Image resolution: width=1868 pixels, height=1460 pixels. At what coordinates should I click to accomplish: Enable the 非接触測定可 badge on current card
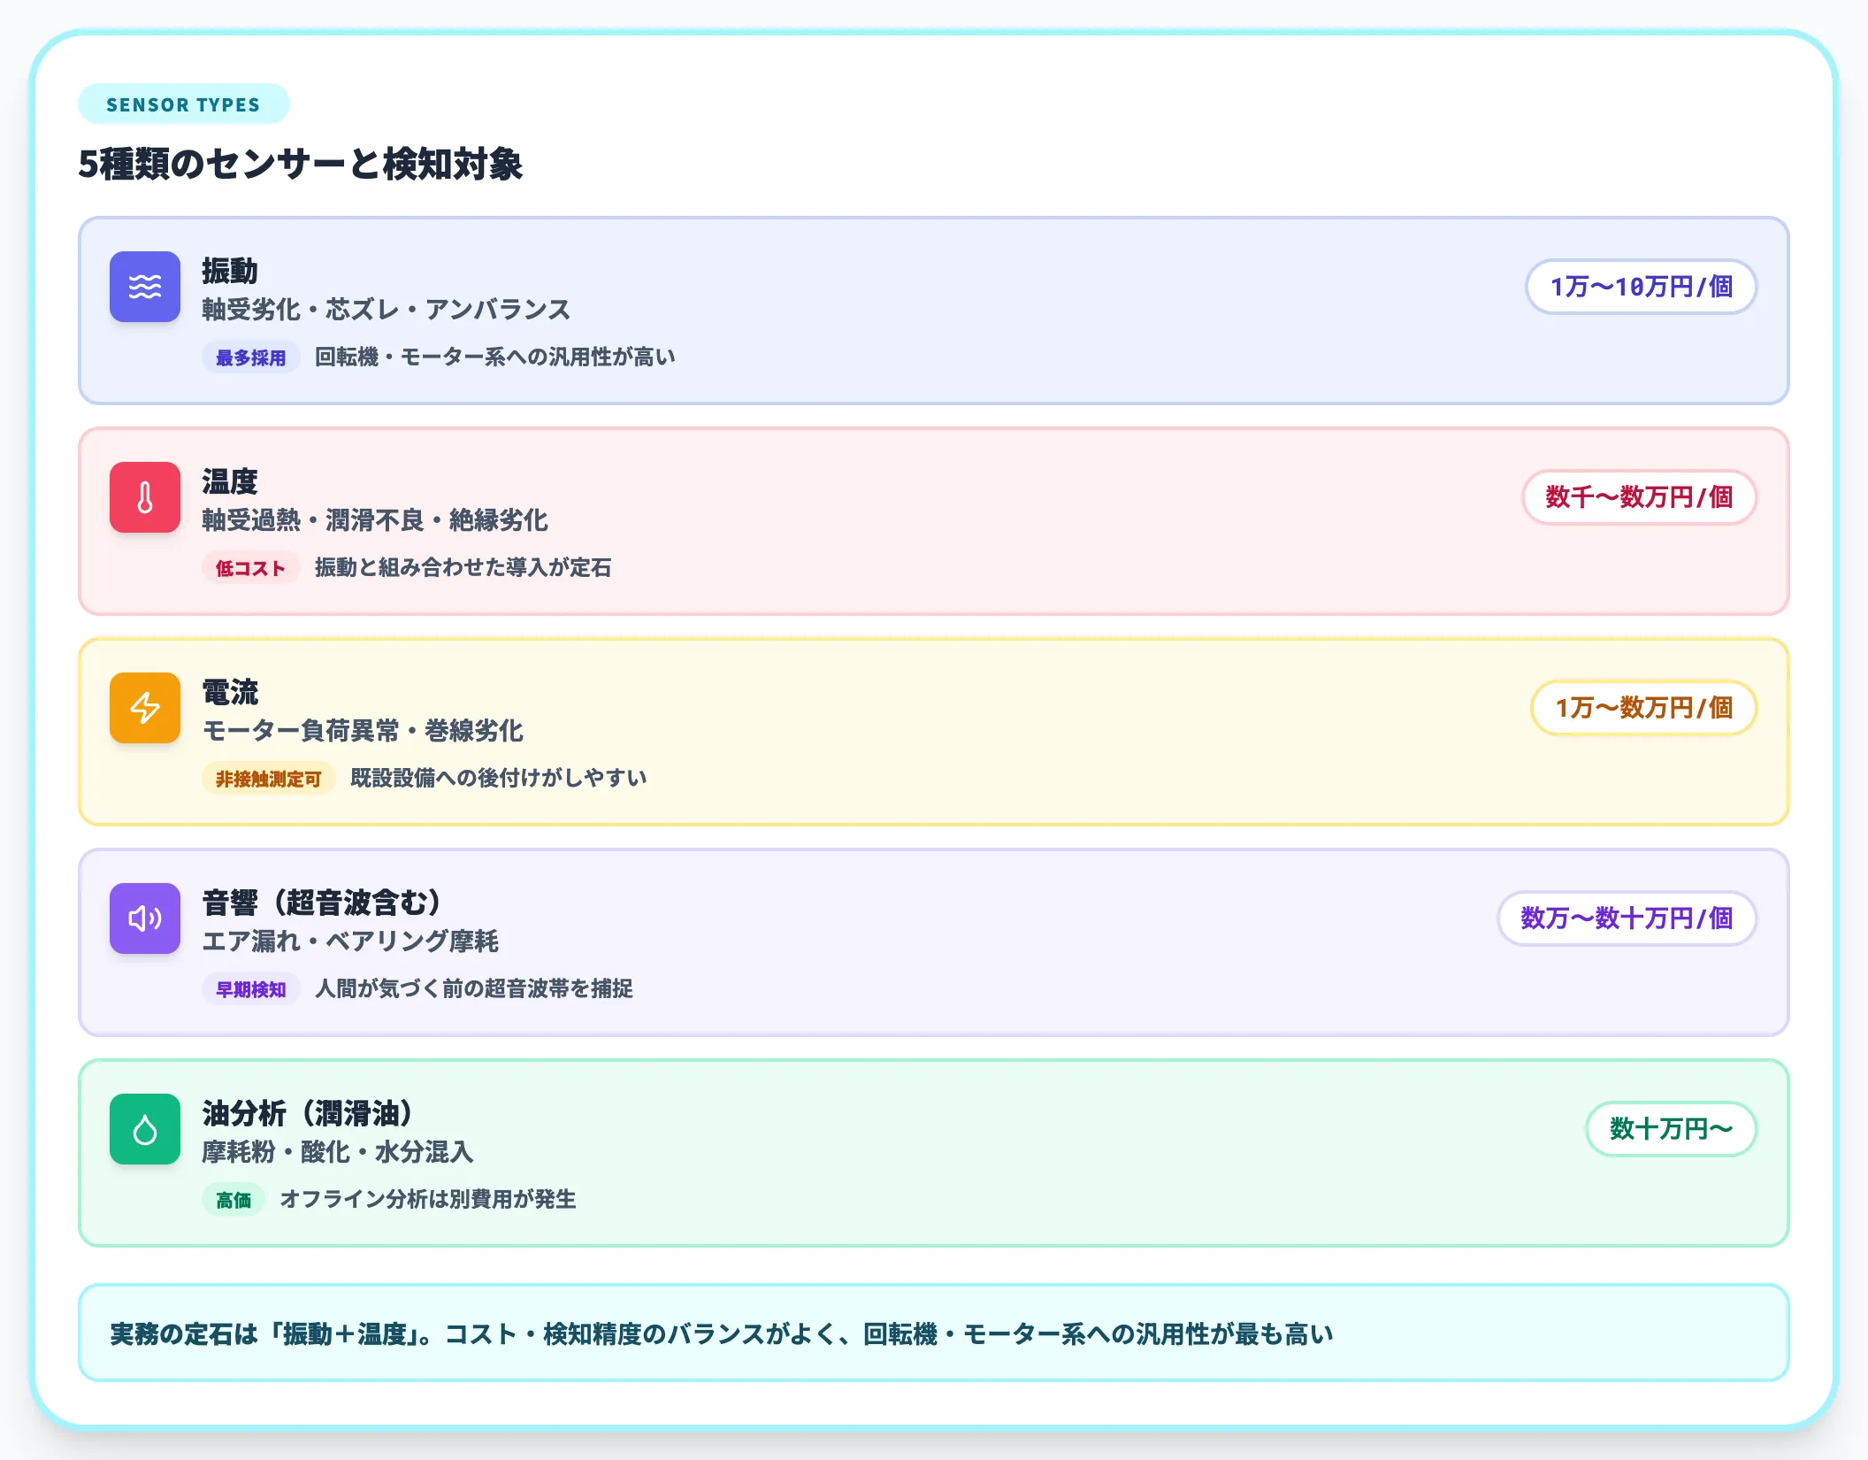269,778
